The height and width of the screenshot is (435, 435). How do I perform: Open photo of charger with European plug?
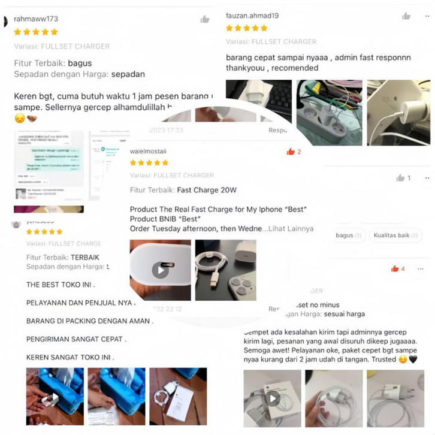coord(395,398)
